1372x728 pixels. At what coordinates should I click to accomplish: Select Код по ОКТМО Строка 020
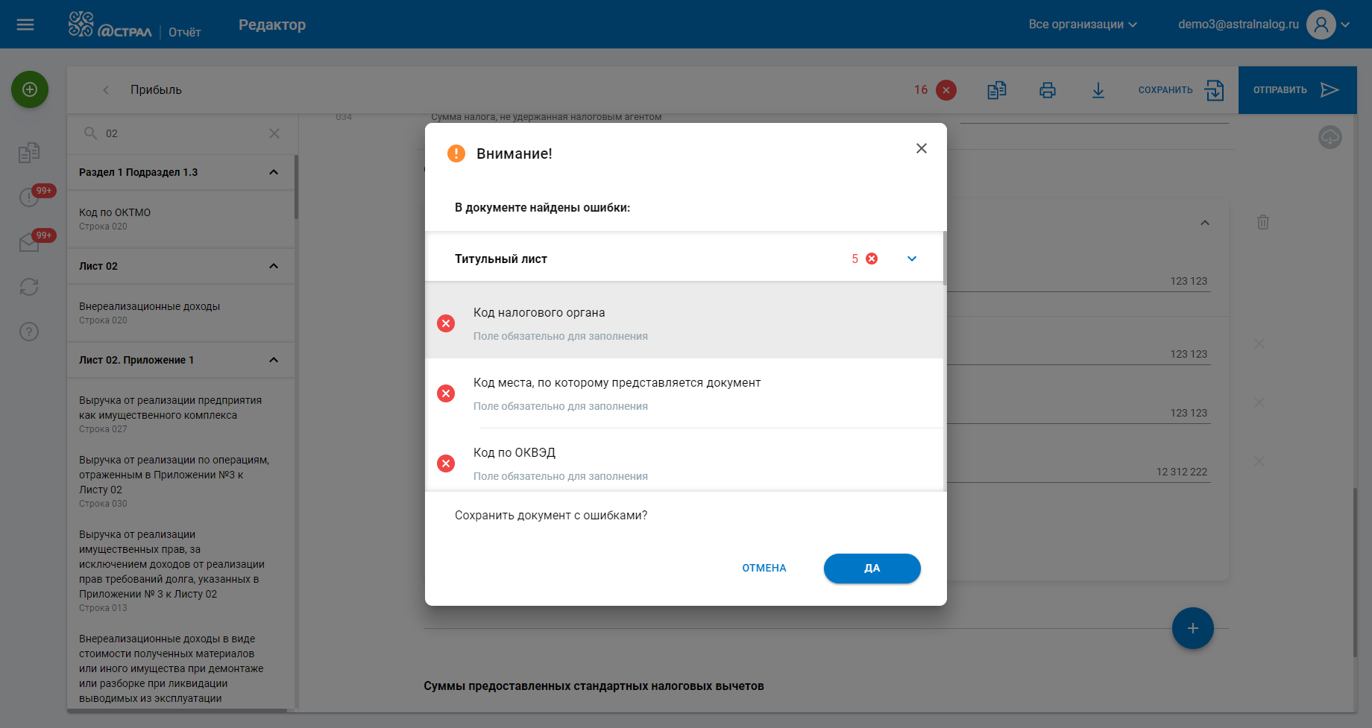tap(180, 219)
